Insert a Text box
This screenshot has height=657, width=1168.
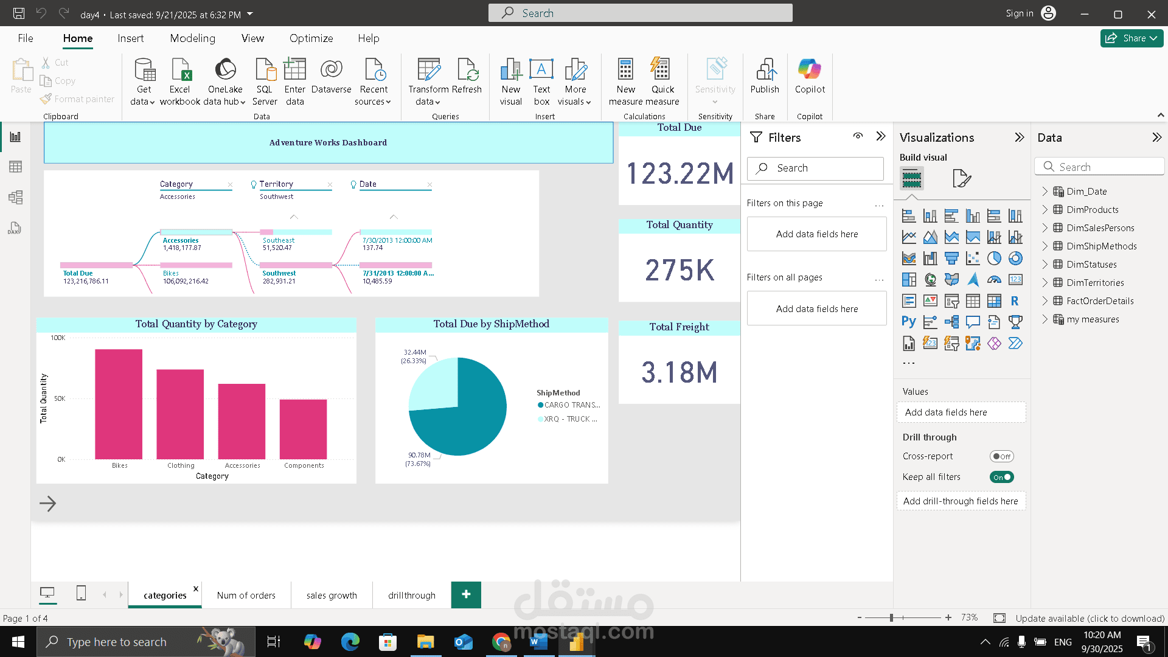pos(541,76)
